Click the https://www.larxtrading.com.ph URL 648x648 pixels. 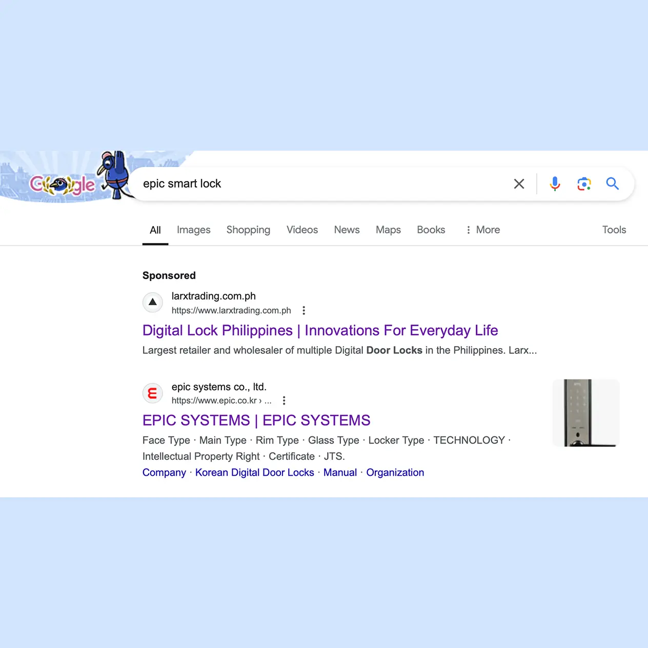click(231, 310)
